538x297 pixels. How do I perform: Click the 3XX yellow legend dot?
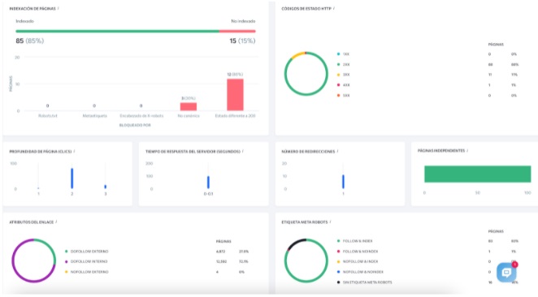338,75
